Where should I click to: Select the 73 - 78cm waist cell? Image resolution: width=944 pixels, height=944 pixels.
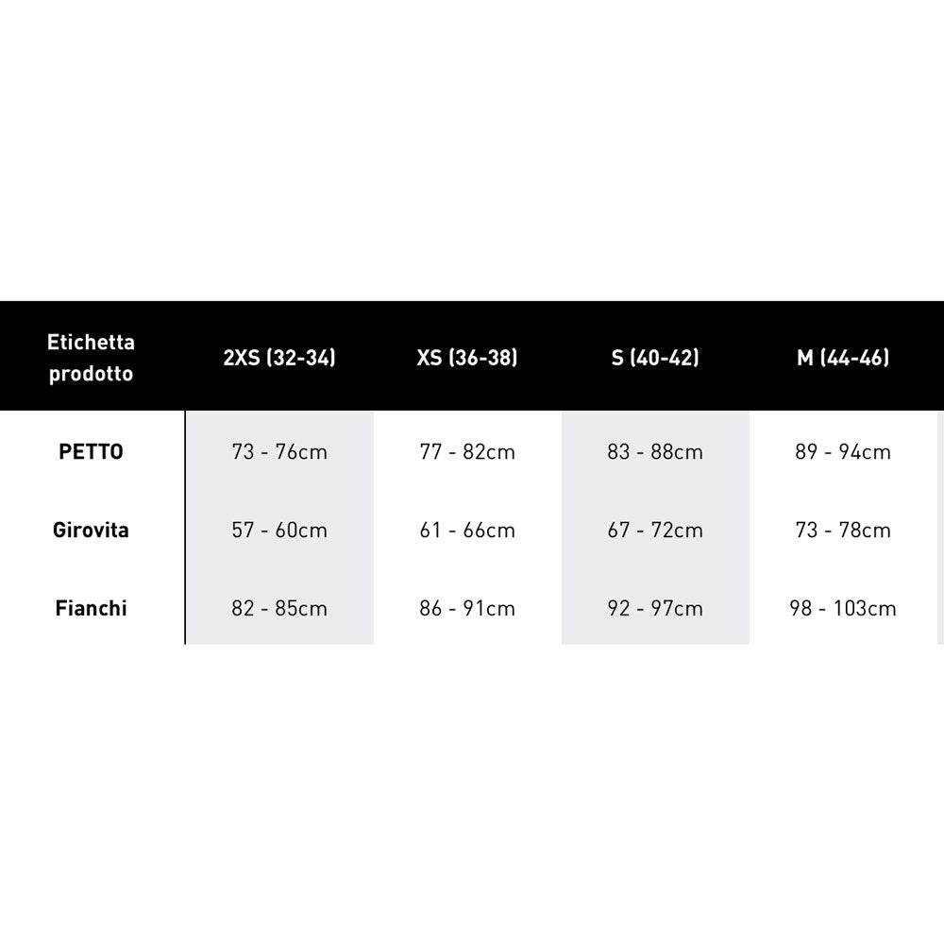(843, 530)
